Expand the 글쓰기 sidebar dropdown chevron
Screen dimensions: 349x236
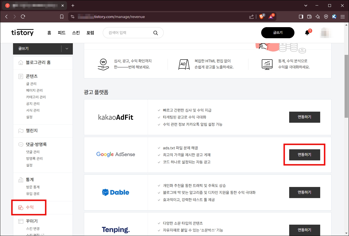tap(66, 48)
